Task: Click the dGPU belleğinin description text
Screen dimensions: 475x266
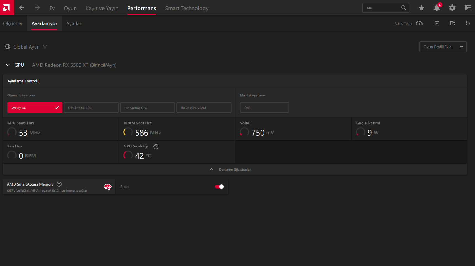Action: tap(47, 190)
